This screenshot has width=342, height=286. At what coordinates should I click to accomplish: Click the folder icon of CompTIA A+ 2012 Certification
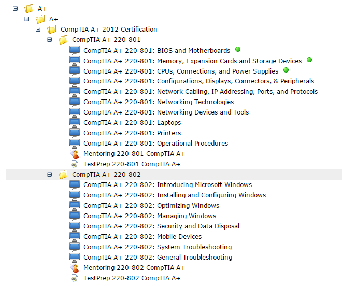52,29
